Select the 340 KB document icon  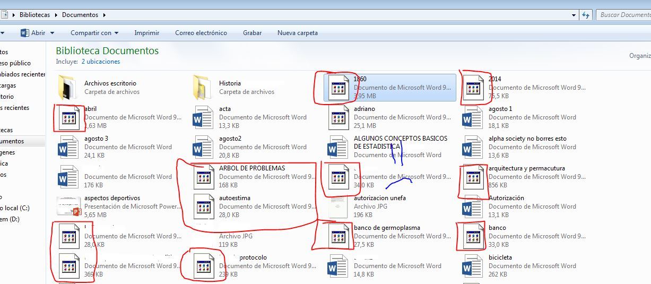338,177
